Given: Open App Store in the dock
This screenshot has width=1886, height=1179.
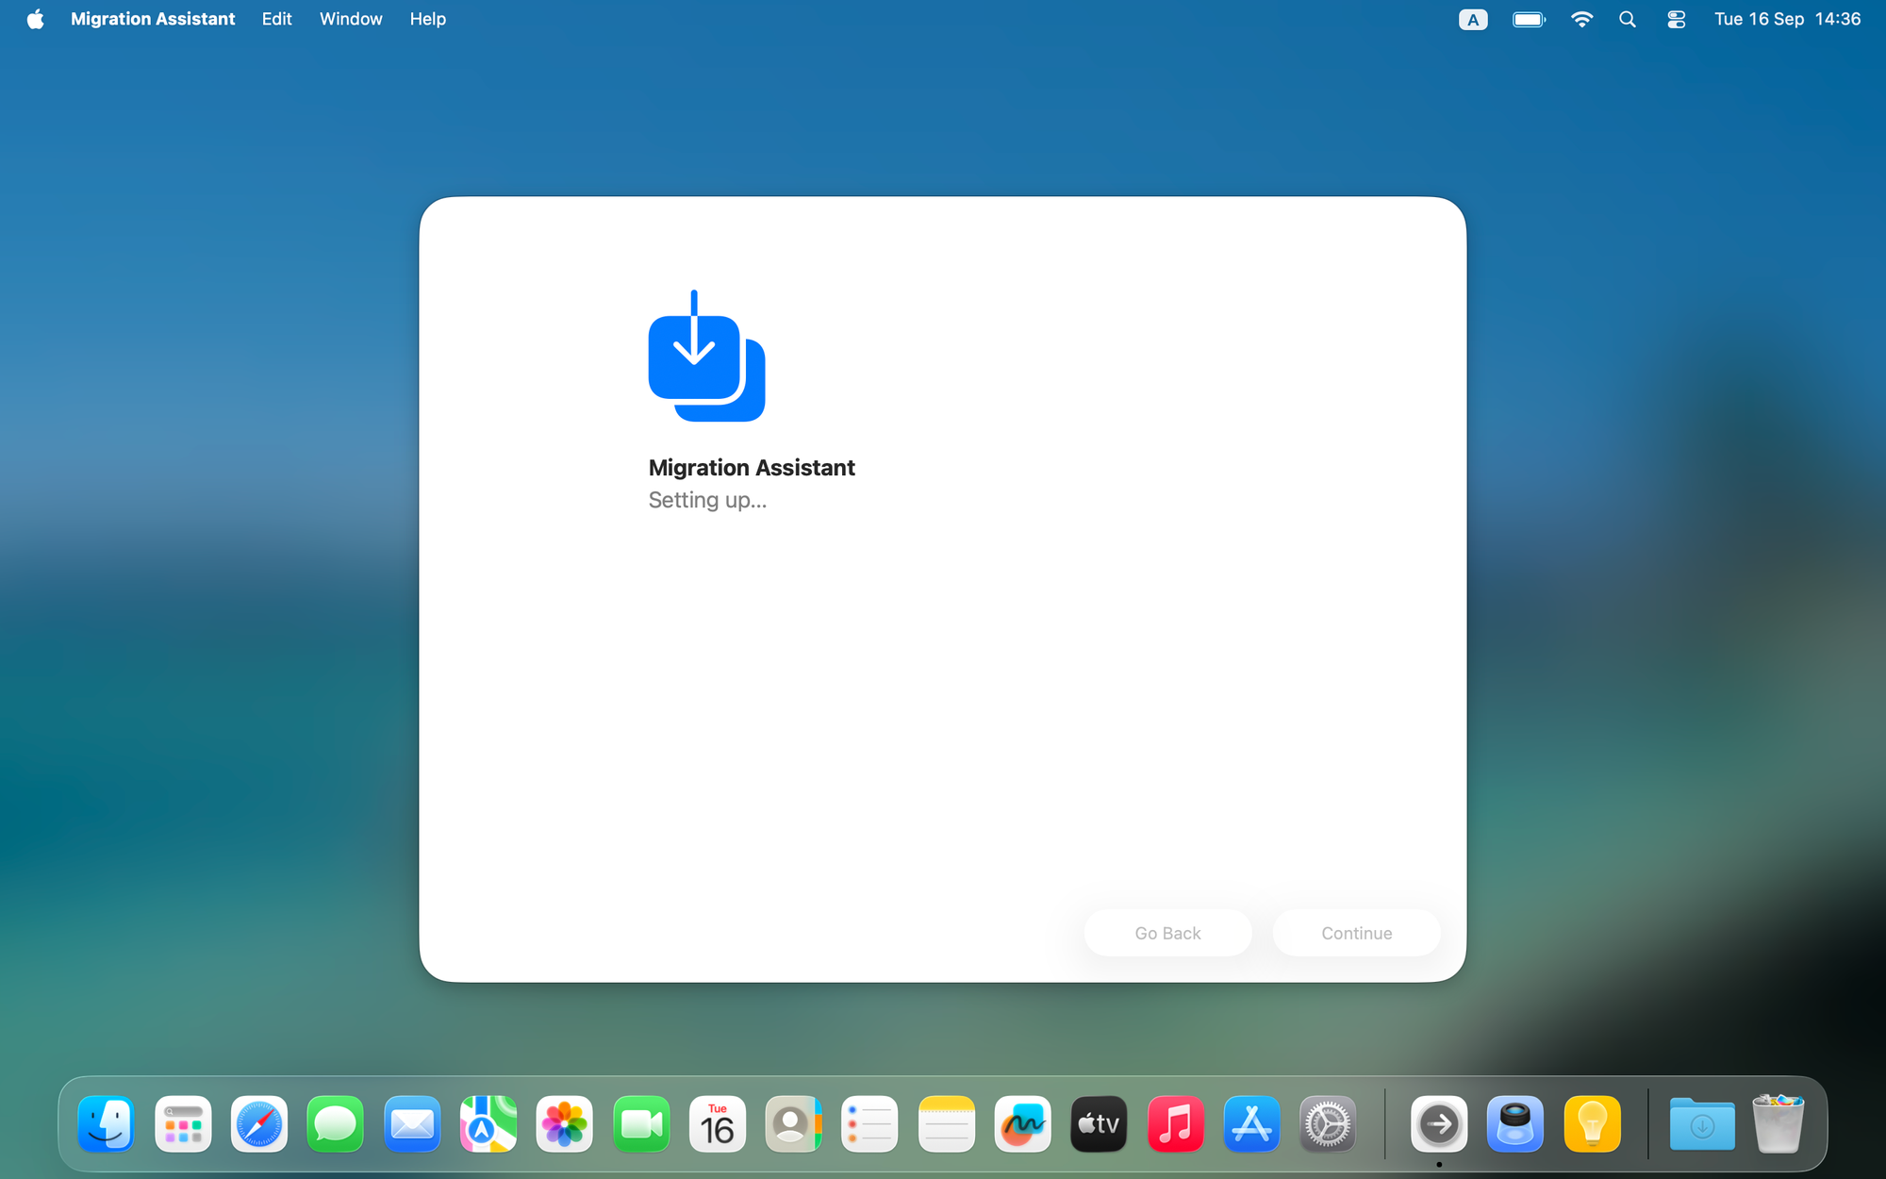Looking at the screenshot, I should pyautogui.click(x=1251, y=1124).
